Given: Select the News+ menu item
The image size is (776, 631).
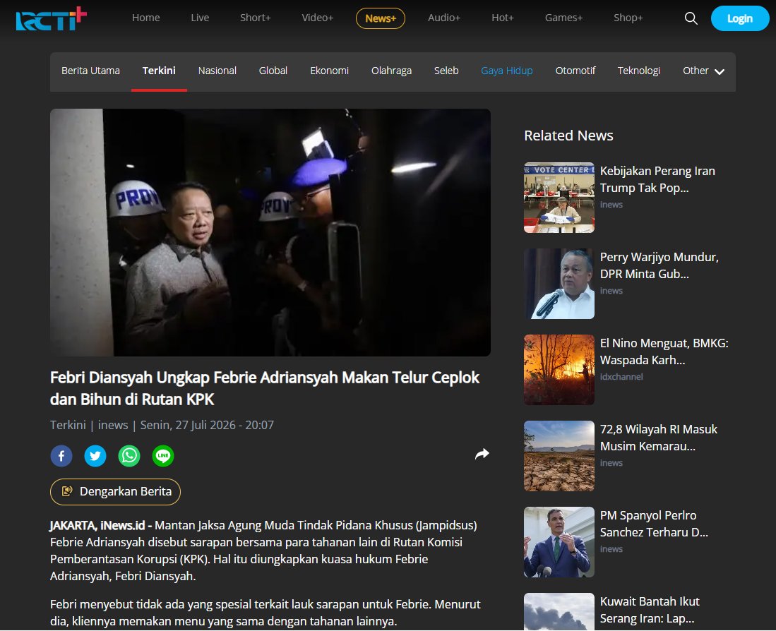Looking at the screenshot, I should click(x=381, y=18).
